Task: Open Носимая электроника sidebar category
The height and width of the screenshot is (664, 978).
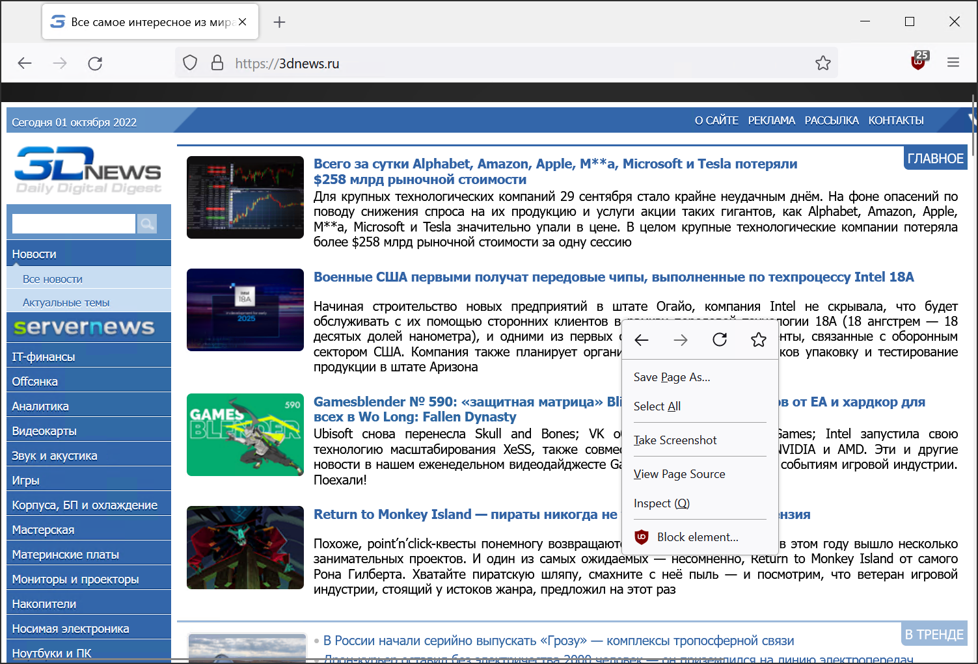Action: pyautogui.click(x=88, y=628)
